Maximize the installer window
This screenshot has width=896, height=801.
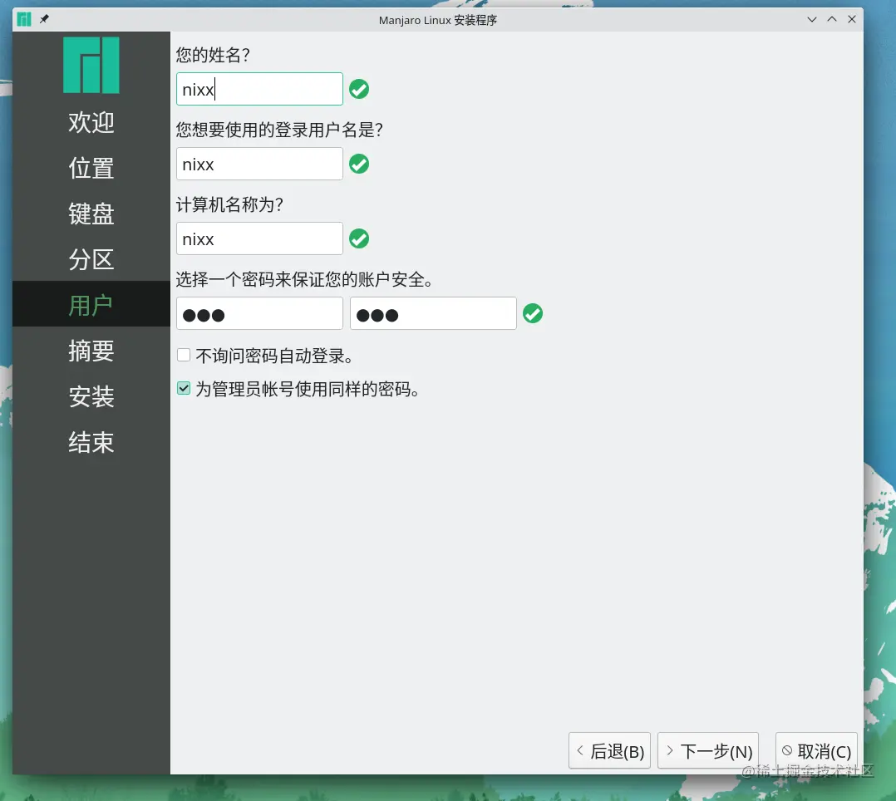pyautogui.click(x=832, y=19)
